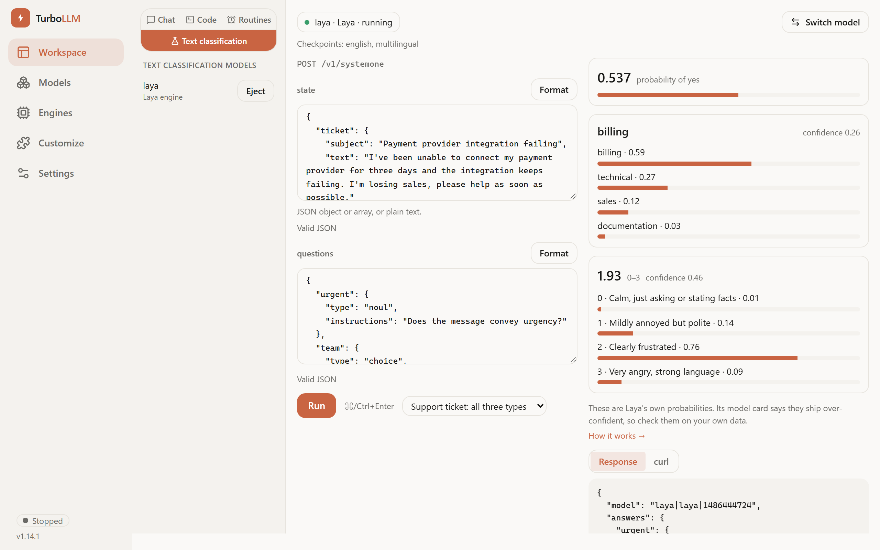
Task: Switch to the Chat tab
Action: coord(161,20)
